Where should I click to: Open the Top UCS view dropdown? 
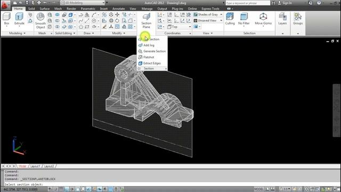pyautogui.click(x=180, y=27)
